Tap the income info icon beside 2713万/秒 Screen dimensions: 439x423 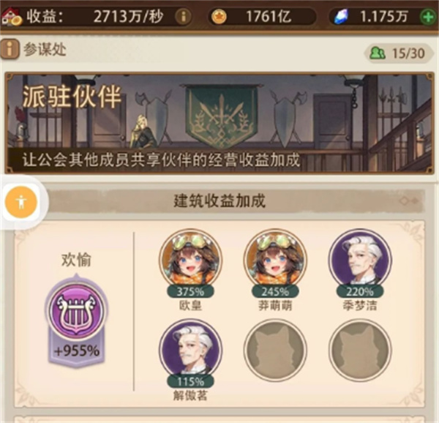click(184, 17)
